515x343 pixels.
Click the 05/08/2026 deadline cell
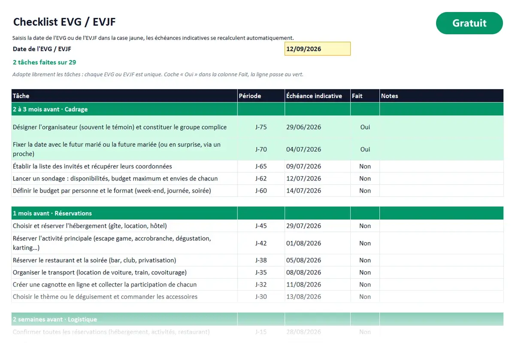click(x=318, y=260)
